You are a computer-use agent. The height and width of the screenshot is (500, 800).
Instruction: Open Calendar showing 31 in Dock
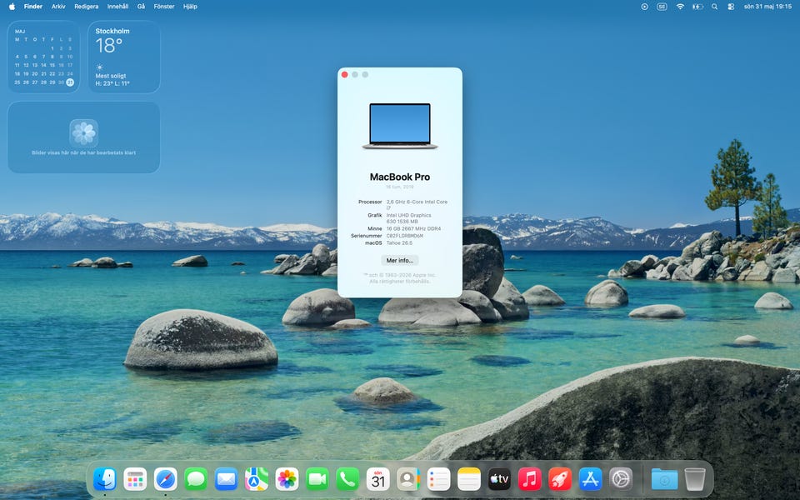378,480
